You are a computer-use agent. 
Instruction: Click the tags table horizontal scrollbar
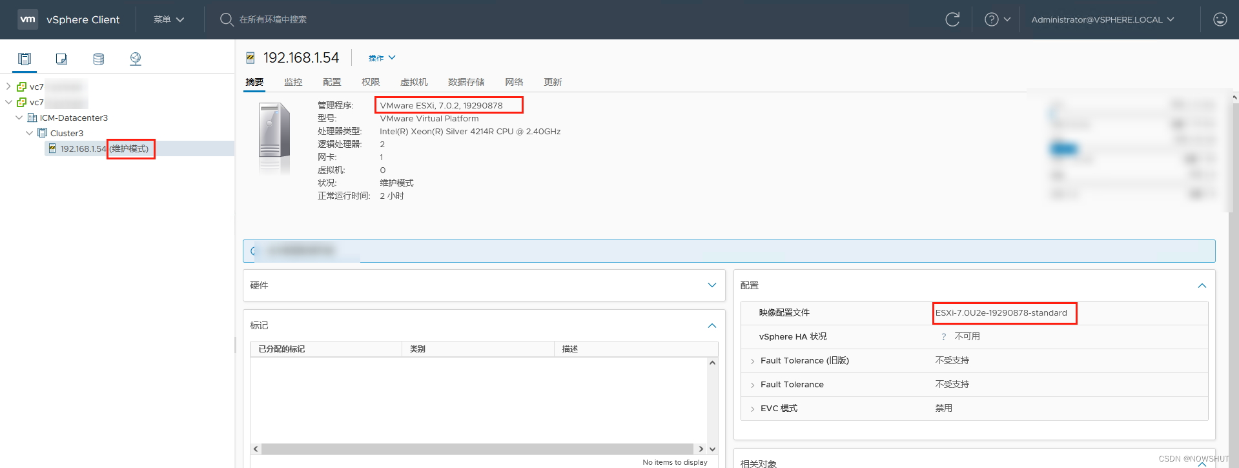[477, 449]
